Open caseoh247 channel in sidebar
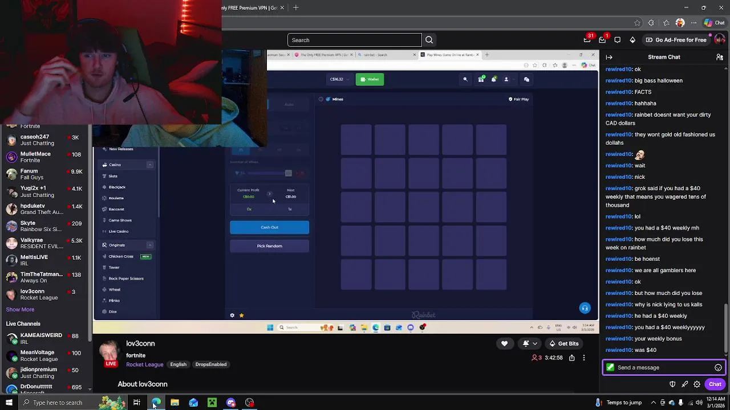Image resolution: width=730 pixels, height=410 pixels. [46, 140]
